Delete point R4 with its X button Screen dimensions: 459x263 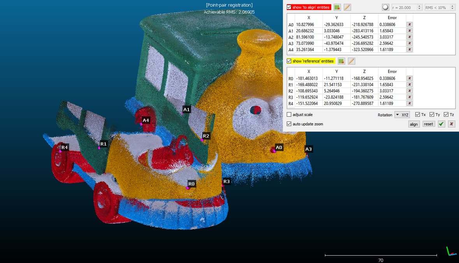tap(410, 103)
